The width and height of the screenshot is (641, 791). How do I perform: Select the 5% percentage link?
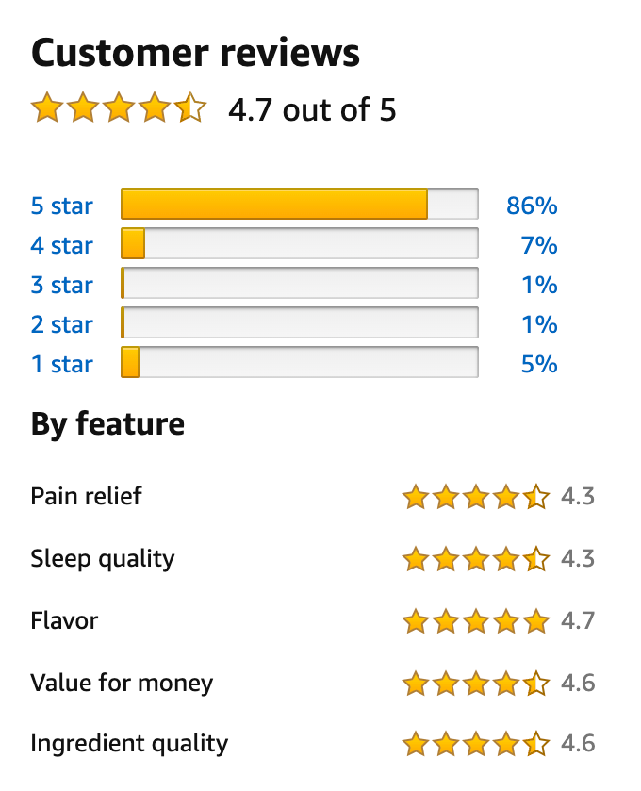point(539,364)
